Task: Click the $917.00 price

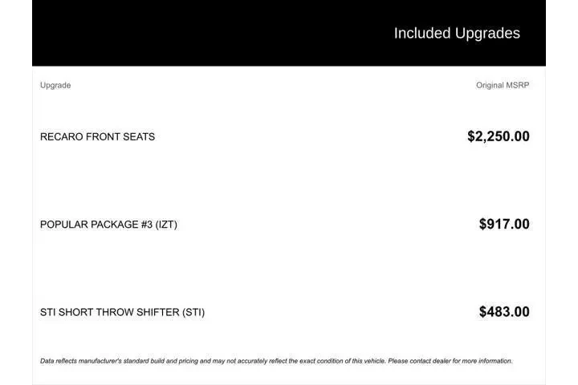Action: [503, 225]
